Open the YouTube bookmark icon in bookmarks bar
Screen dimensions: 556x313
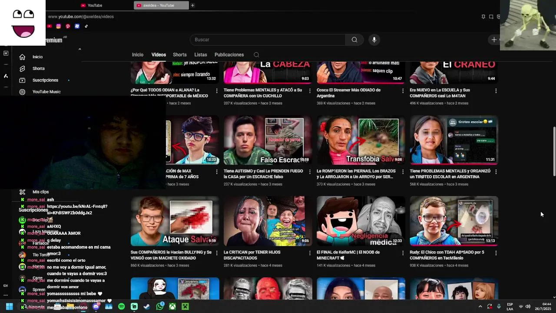pyautogui.click(x=49, y=26)
